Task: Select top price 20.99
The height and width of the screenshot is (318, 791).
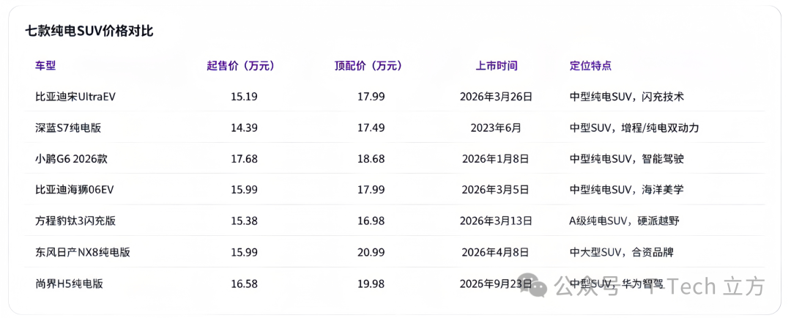Action: click(x=371, y=252)
